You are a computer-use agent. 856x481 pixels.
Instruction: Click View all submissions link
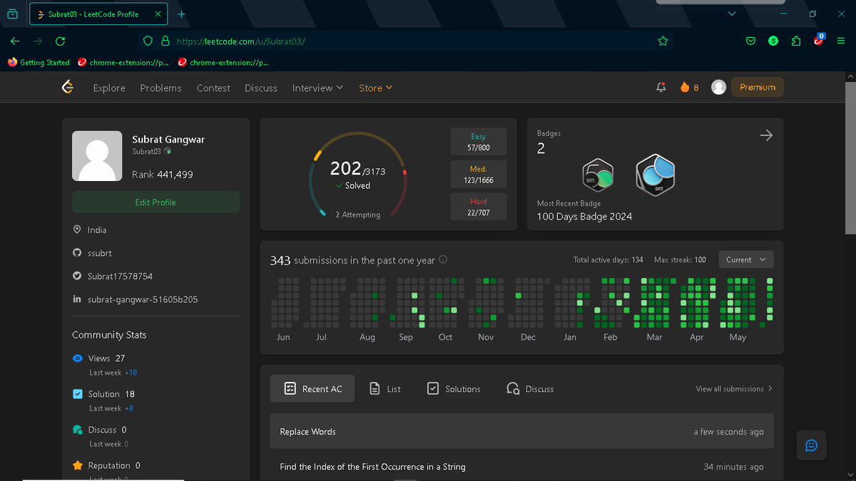click(734, 388)
